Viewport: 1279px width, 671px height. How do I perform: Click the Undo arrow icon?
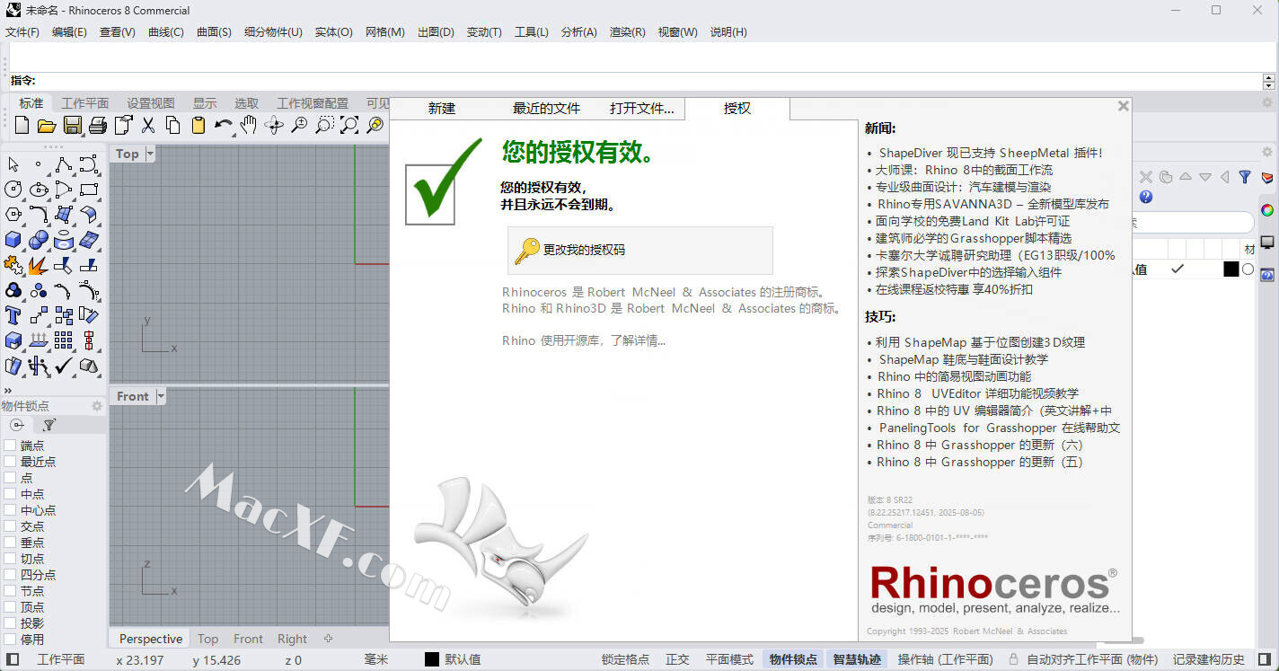[224, 125]
